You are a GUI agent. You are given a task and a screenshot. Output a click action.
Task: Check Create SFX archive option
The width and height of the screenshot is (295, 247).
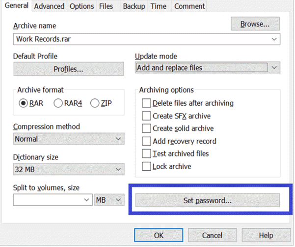(x=146, y=116)
